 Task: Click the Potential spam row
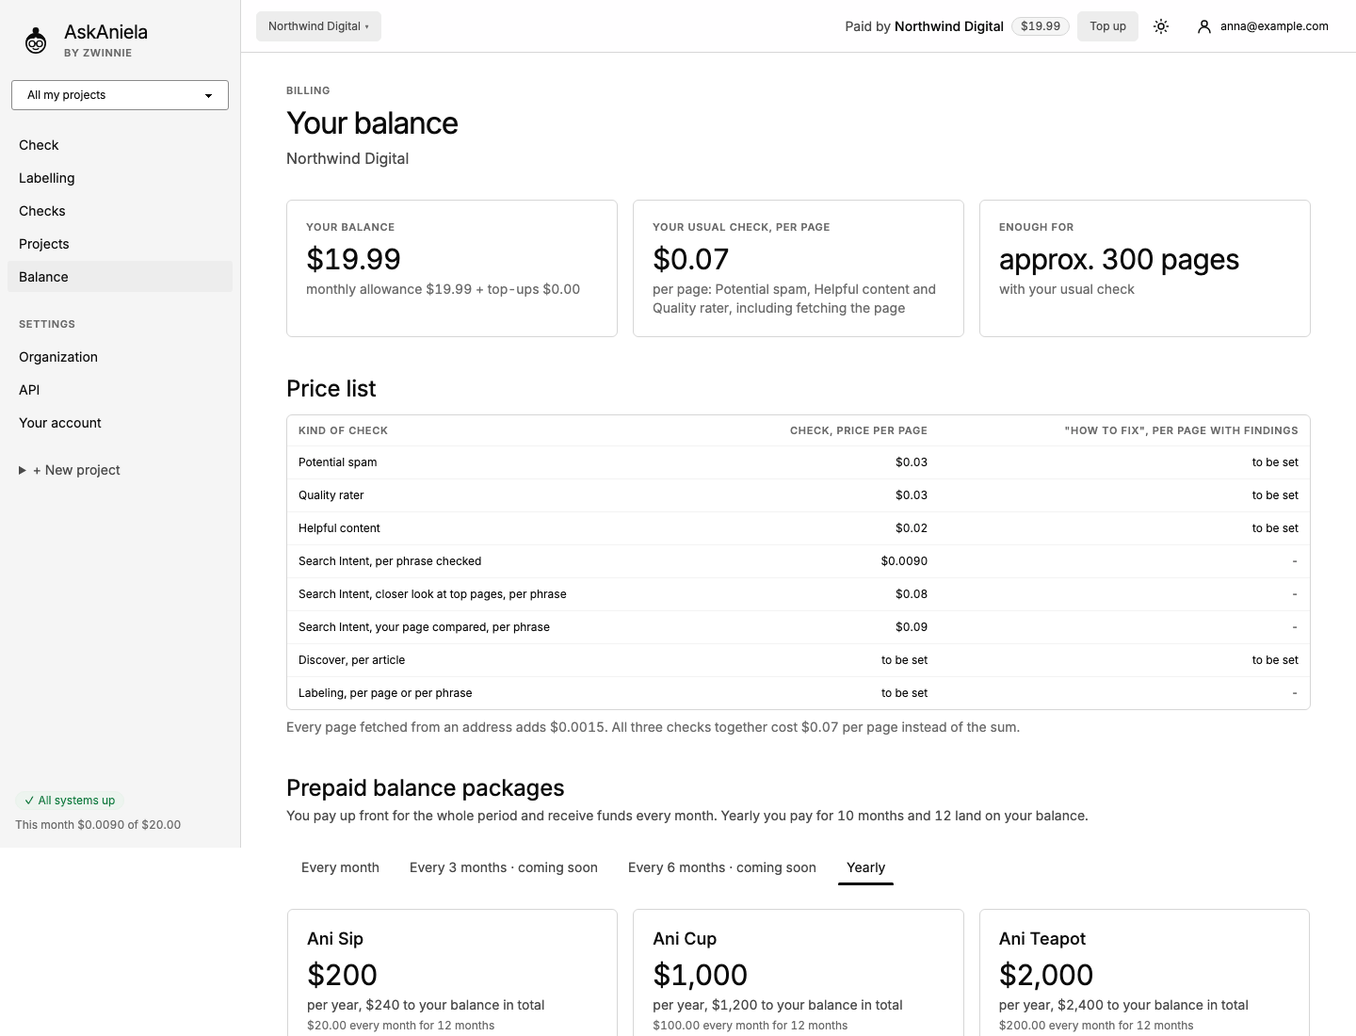[x=799, y=462]
